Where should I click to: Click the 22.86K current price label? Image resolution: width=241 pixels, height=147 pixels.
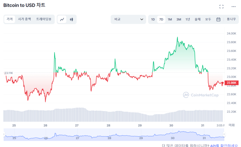[232, 83]
